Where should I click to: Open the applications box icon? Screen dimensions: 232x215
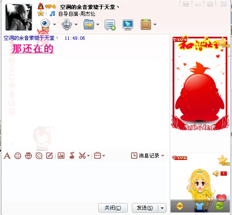coord(146,25)
